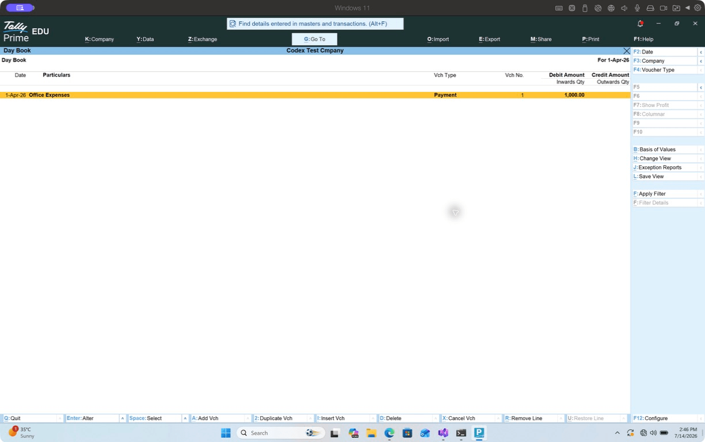Screen dimensions: 705x442
Task: Open the M: Share menu
Action: pos(541,39)
